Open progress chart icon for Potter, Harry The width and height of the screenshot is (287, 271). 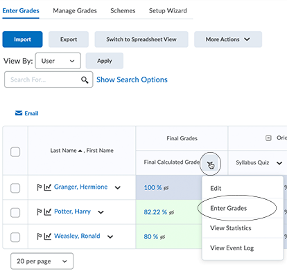click(48, 212)
